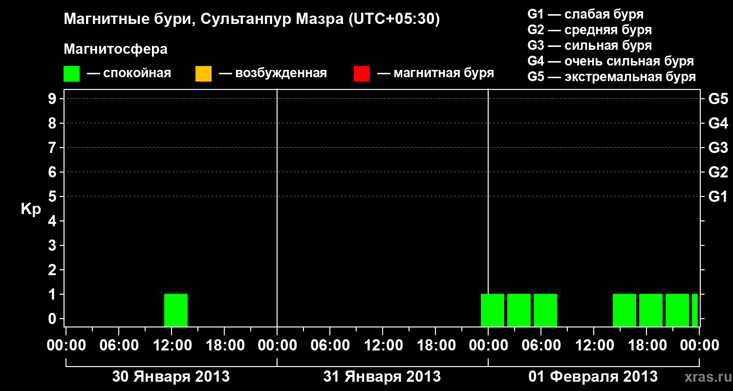Click the 'G5' right-axis label
Screen dimensions: 733x391
point(718,99)
